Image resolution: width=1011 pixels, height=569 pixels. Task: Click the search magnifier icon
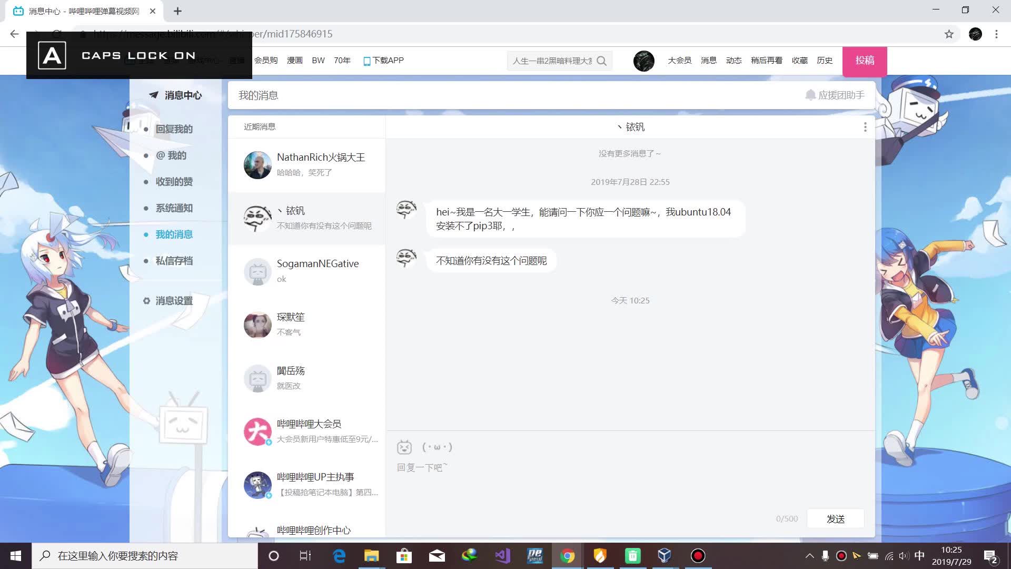tap(602, 61)
